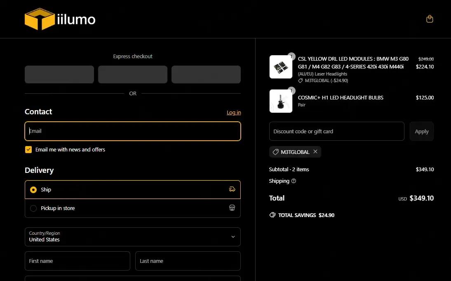Image resolution: width=451 pixels, height=281 pixels.
Task: Click the $224.10 discounted price
Action: pyautogui.click(x=425, y=67)
